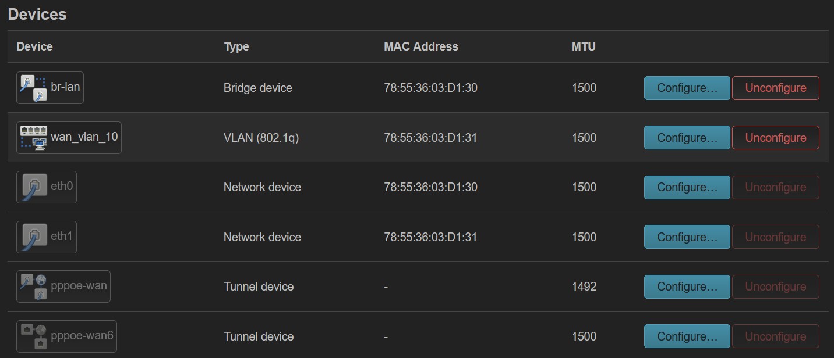The width and height of the screenshot is (834, 358).
Task: Click the greyed Unconfigure button for pppoe-wan6
Action: pos(776,336)
